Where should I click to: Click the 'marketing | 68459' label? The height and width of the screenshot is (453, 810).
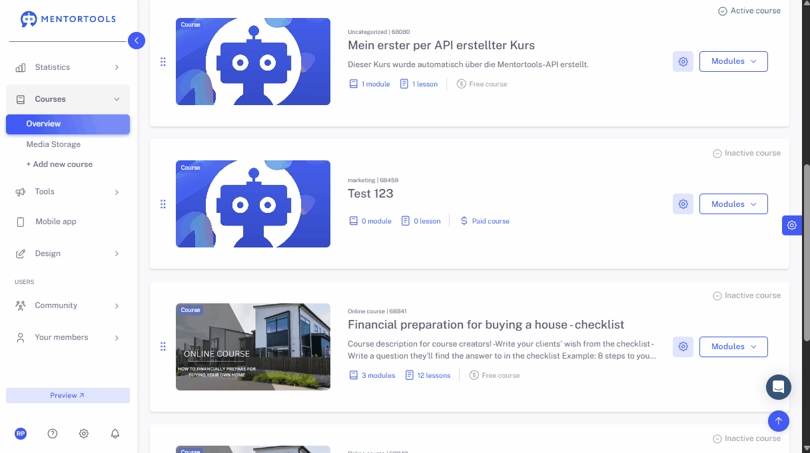pos(372,181)
